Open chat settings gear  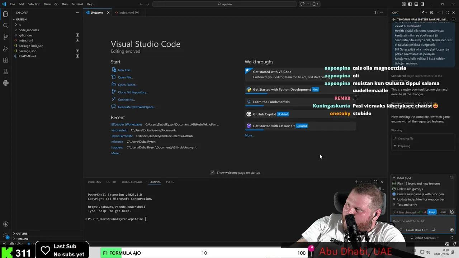[432, 13]
